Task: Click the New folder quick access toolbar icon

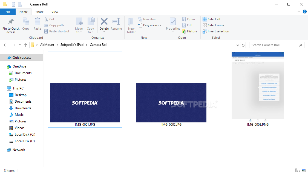Action: coord(20,4)
